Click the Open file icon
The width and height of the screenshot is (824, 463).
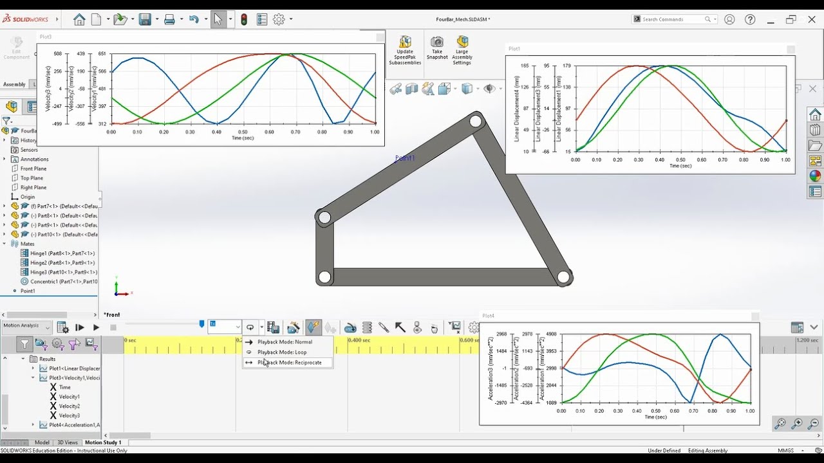click(120, 19)
